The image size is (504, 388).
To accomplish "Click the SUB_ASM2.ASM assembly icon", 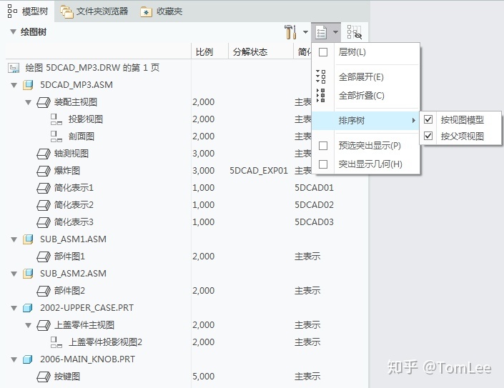I will click(28, 274).
